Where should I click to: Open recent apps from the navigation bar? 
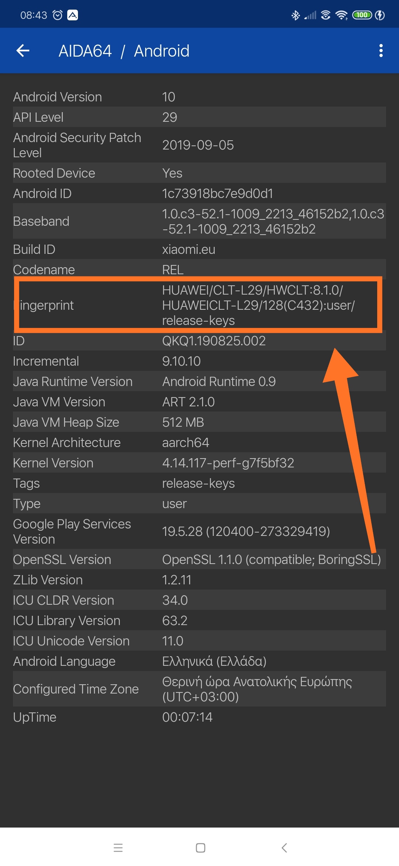tap(118, 847)
